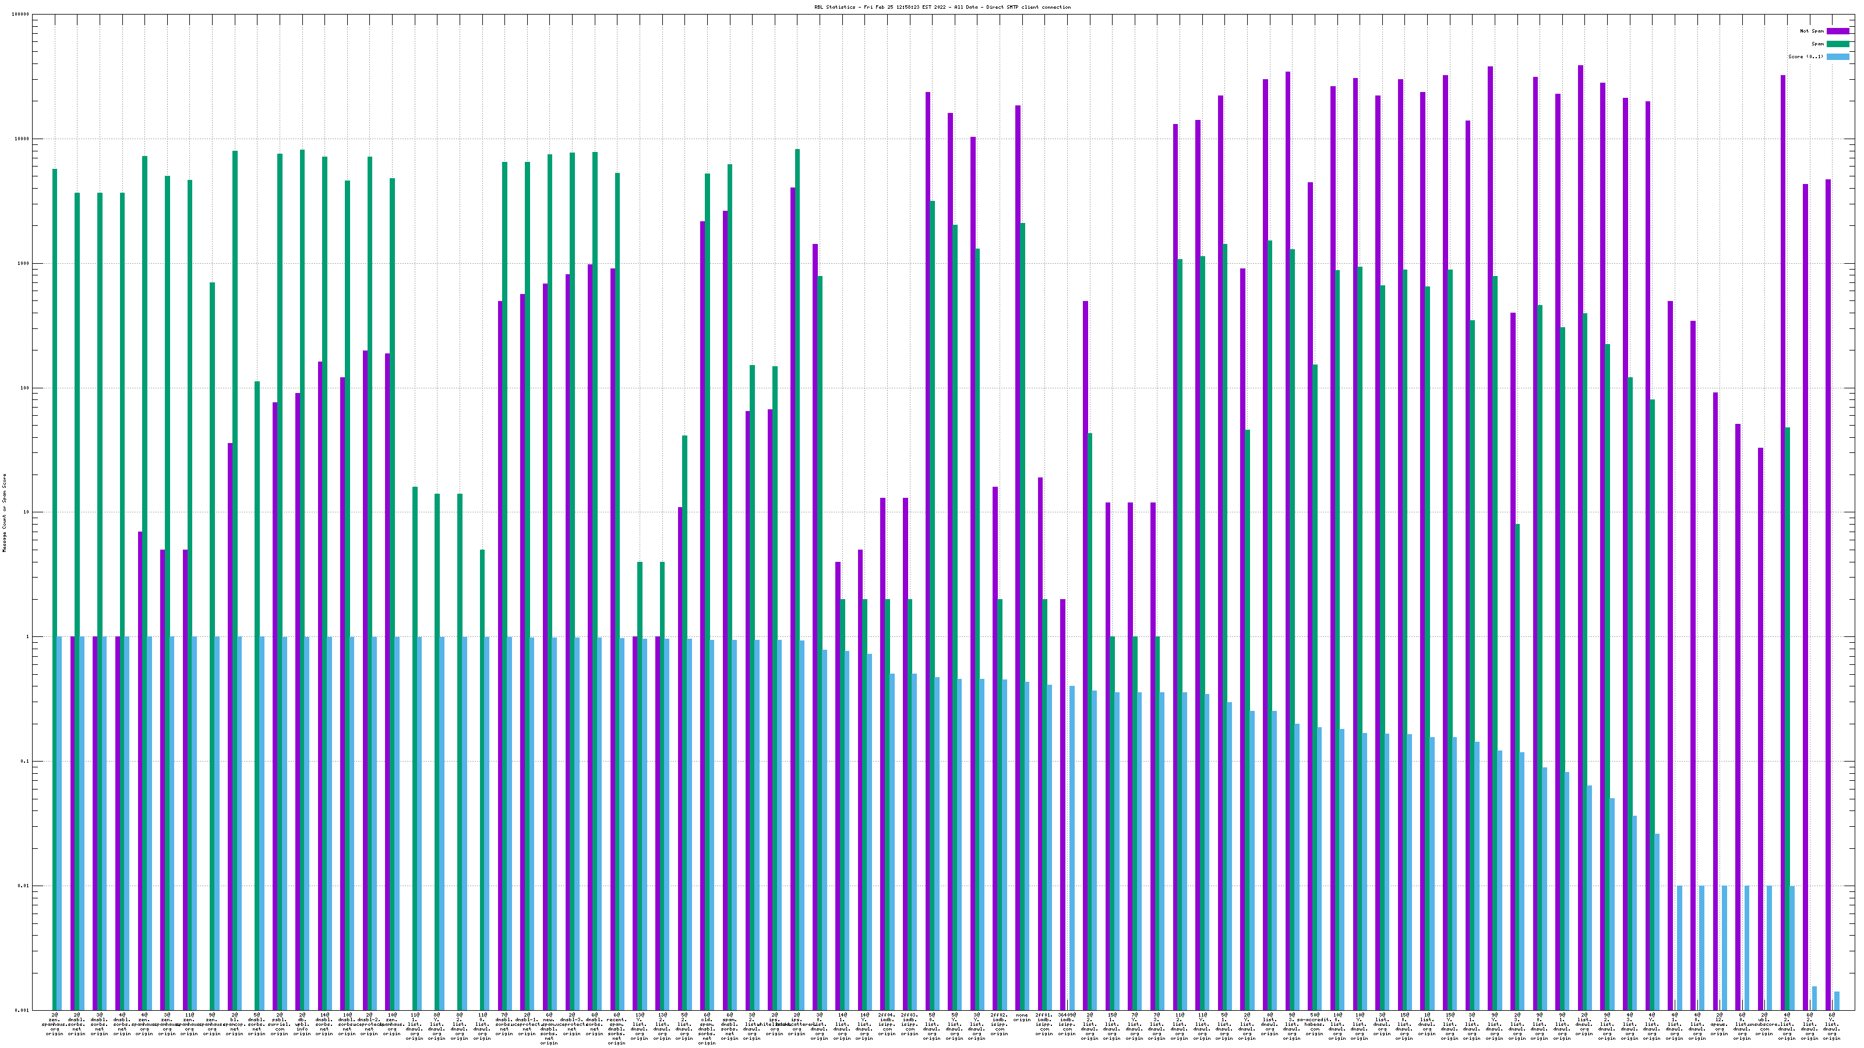Select the 'Not Spam' legend label
The height and width of the screenshot is (1048, 1864).
click(x=1812, y=31)
